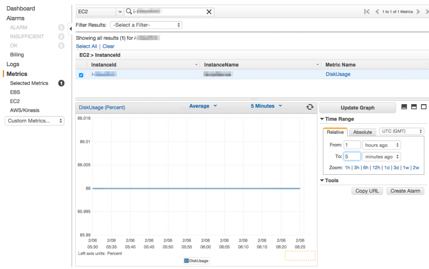Screen dimensions: 429x269
Task: Collapse the left navigation panel arrow
Action: [70, 29]
